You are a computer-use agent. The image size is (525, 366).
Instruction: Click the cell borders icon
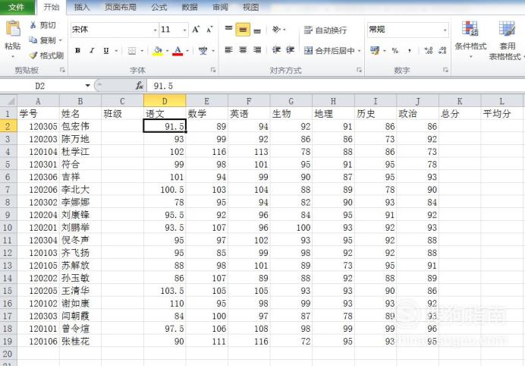click(x=132, y=51)
